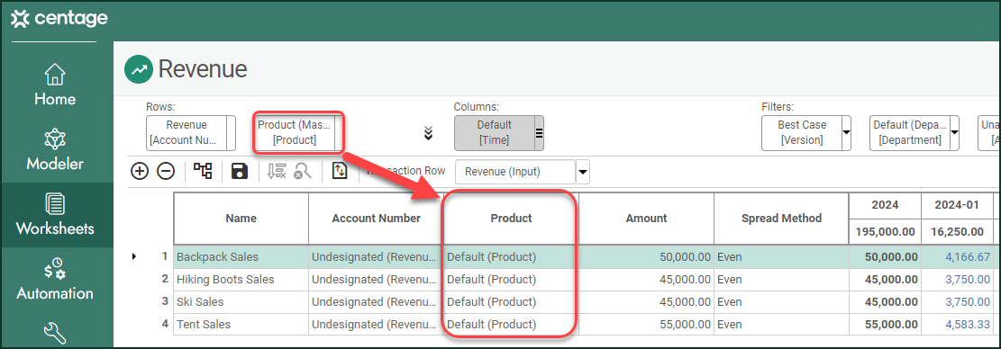Click the clear sort toolbar icon

point(277,171)
